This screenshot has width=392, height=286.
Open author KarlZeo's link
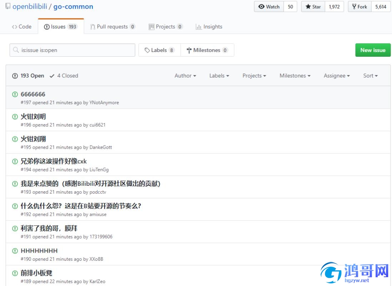[x=97, y=281]
